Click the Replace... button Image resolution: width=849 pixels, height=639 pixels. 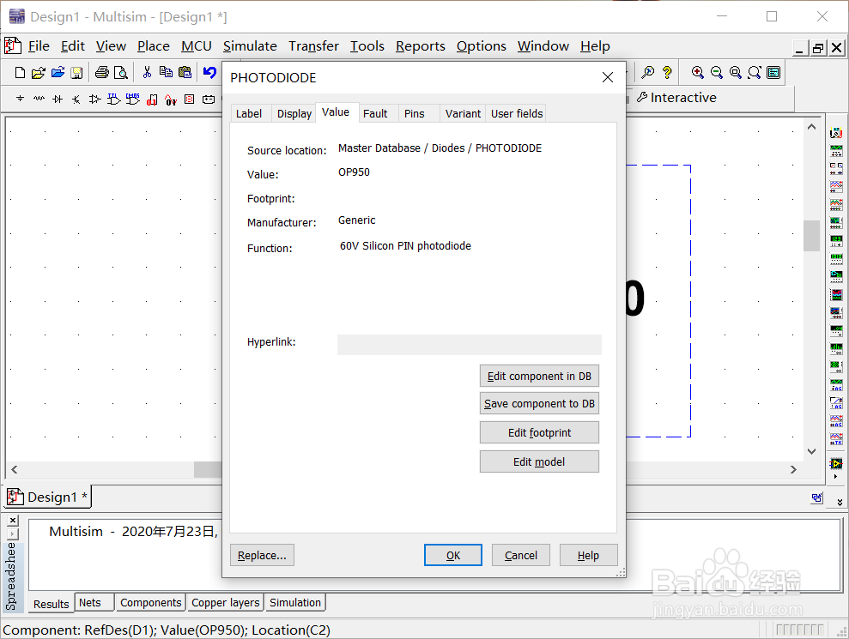point(262,555)
